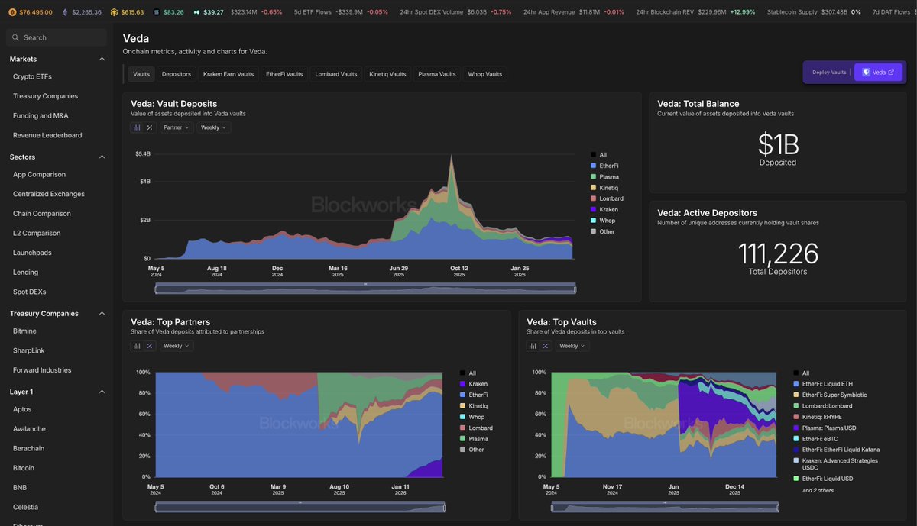Open Centralized Exchanges in the sidebar
This screenshot has width=917, height=526.
pos(49,194)
